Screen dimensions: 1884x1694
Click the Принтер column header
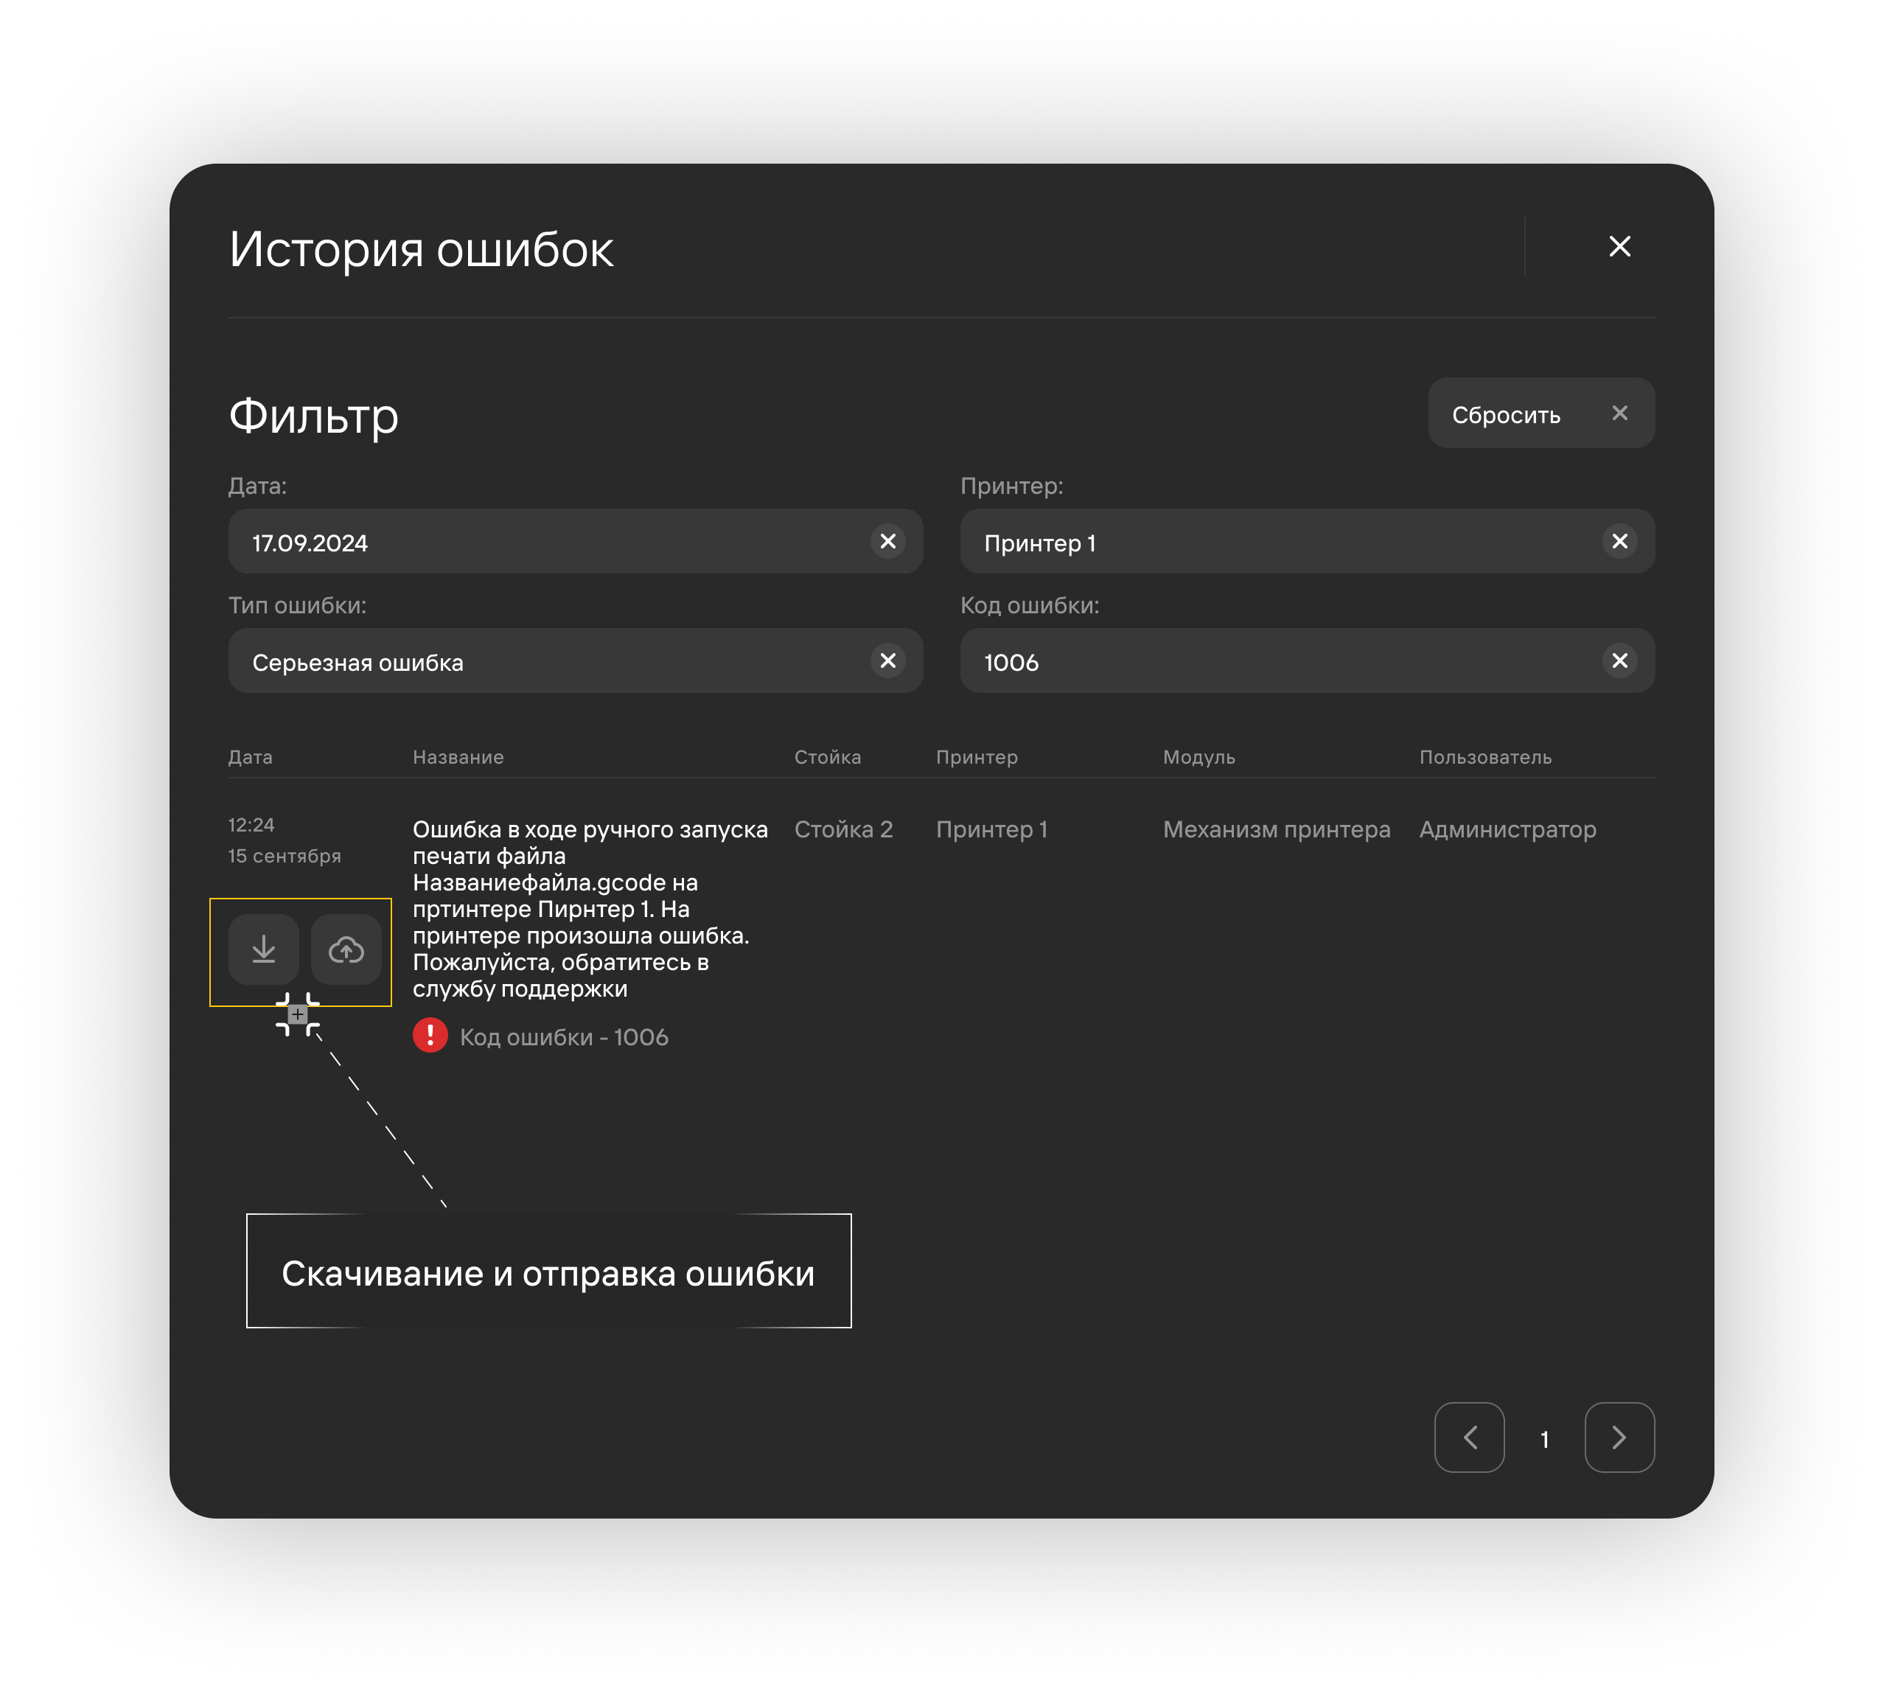pos(977,757)
